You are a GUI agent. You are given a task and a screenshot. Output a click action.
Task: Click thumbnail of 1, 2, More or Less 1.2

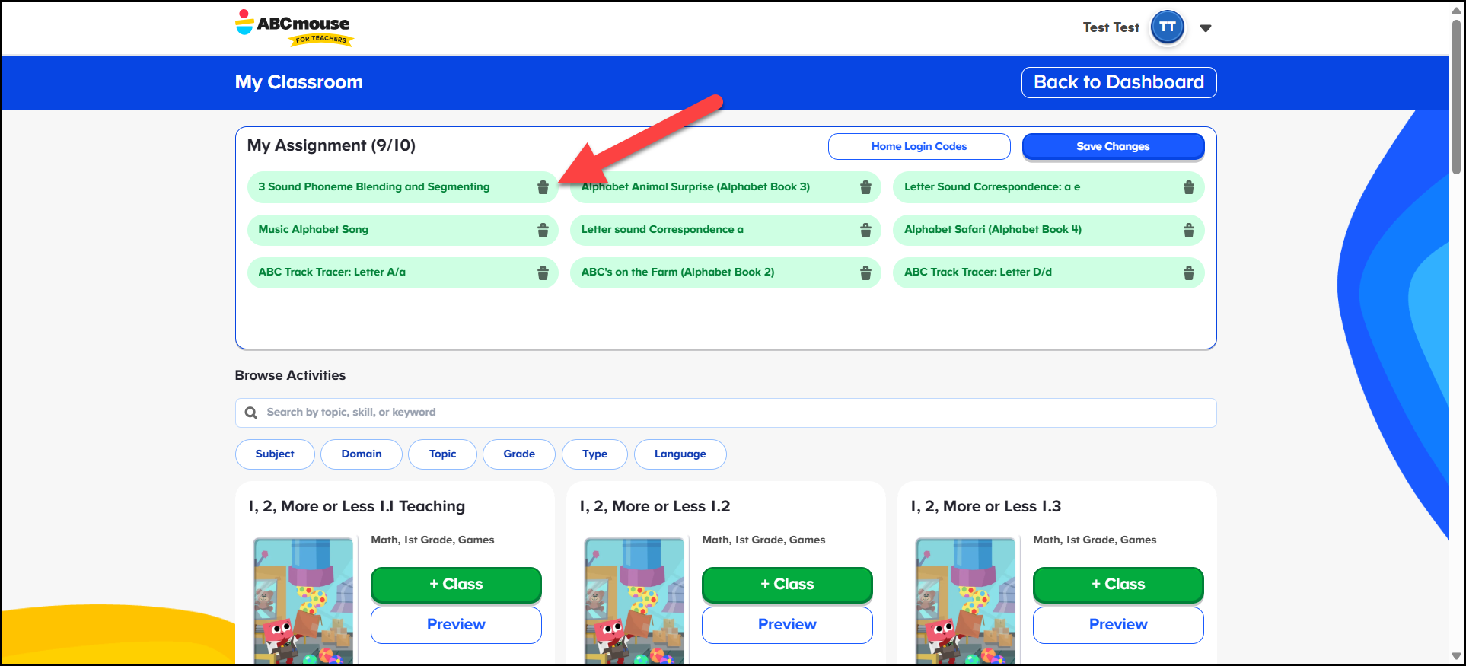(x=635, y=601)
